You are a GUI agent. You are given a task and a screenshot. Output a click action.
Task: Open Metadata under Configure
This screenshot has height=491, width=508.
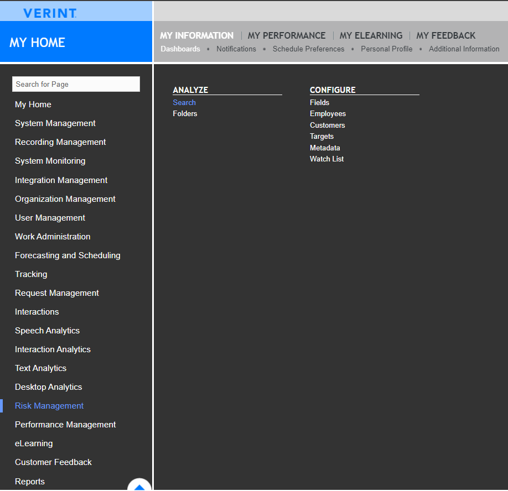325,148
